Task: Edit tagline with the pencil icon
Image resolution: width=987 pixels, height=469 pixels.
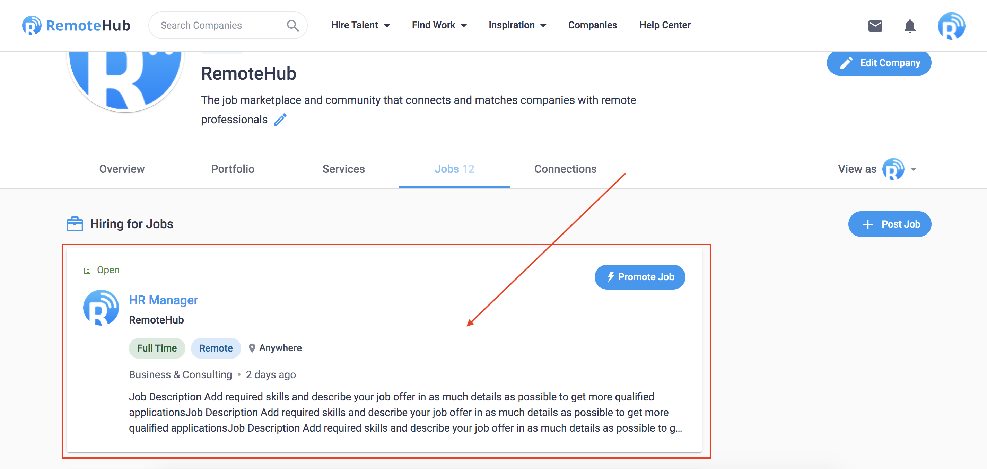Action: (280, 120)
